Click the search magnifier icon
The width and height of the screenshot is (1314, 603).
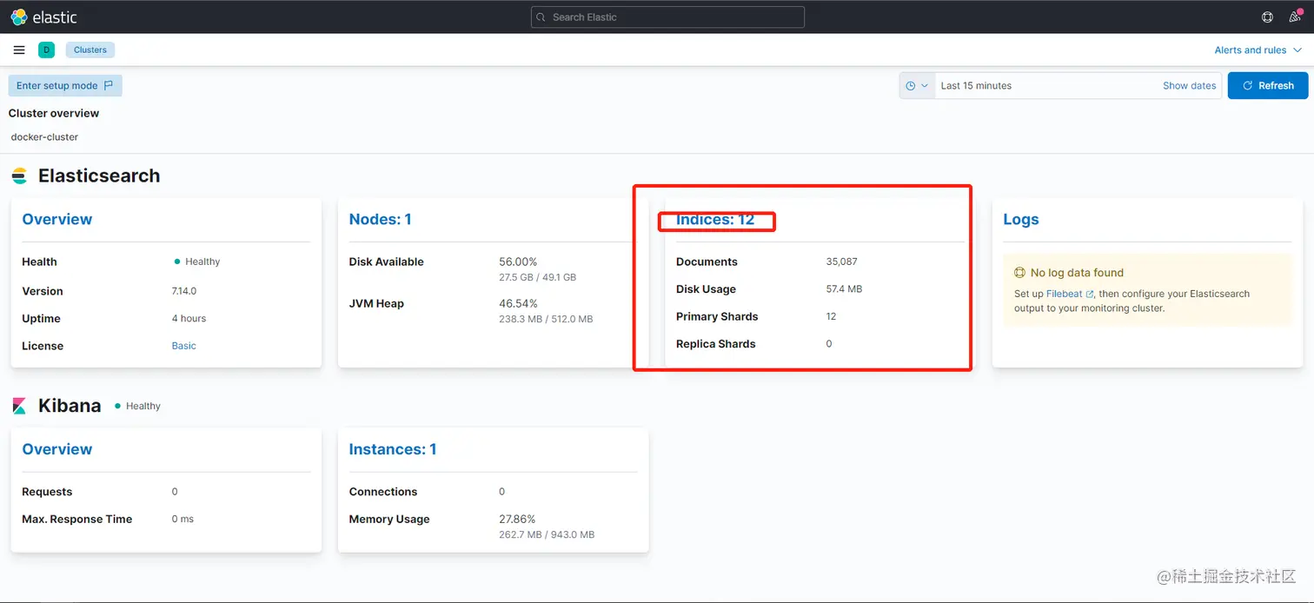click(541, 17)
